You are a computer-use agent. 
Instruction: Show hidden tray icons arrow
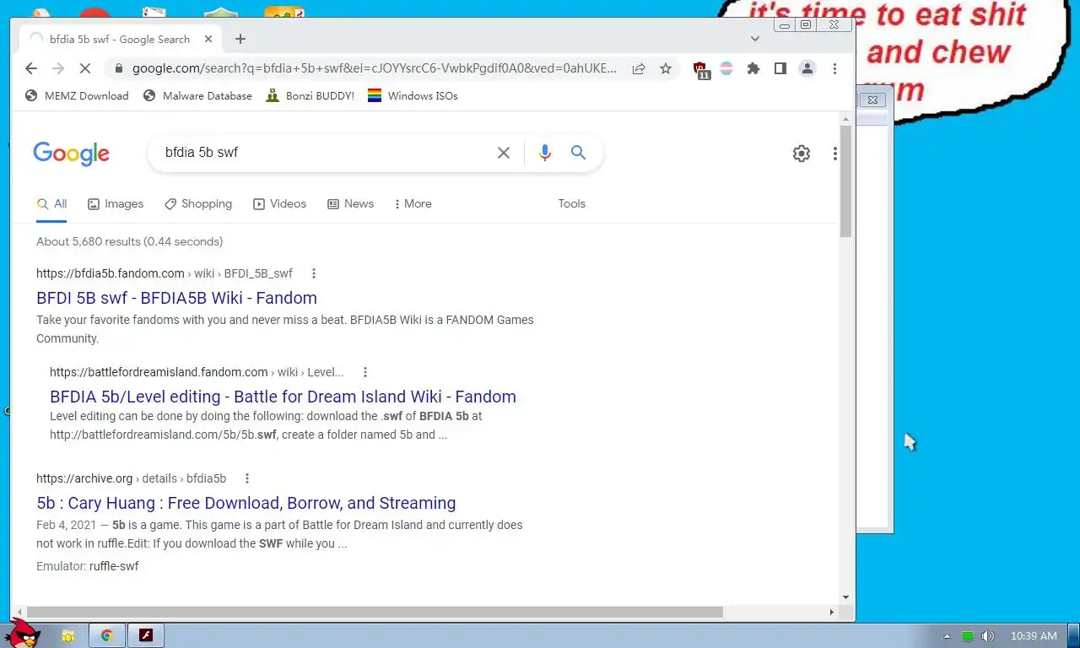point(946,636)
